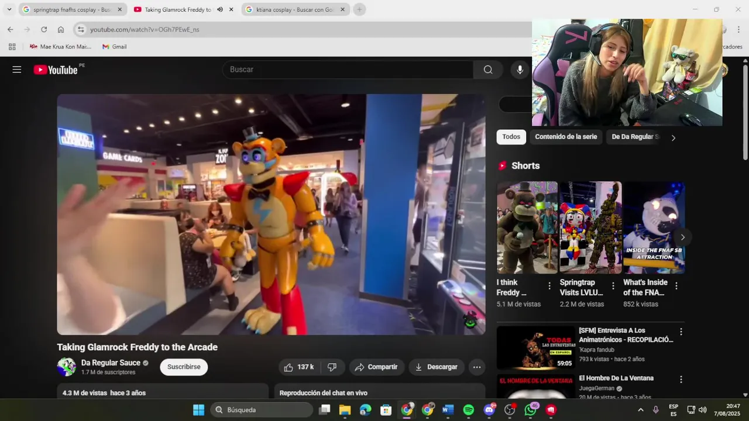Screen dimensions: 749x421
Task: Open WhatsApp from taskbar
Action: click(x=530, y=410)
